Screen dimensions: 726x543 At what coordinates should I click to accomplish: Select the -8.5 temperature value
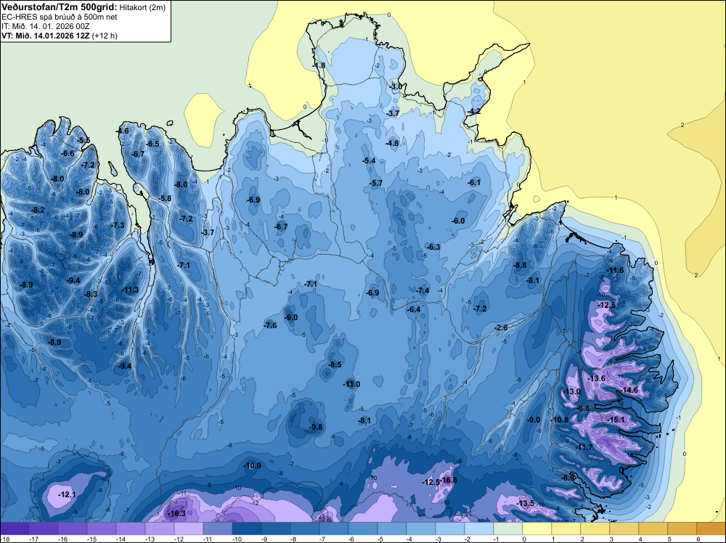click(x=335, y=364)
